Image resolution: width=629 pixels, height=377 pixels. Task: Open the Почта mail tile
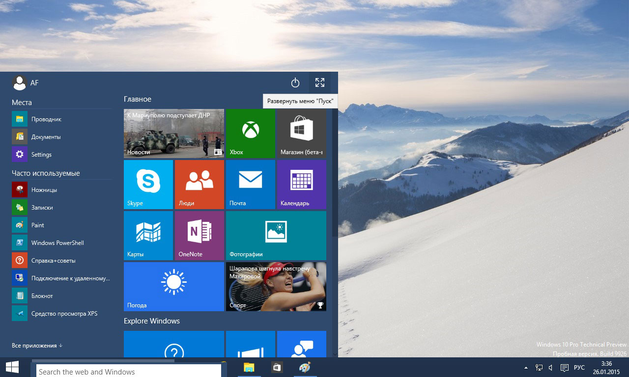point(250,185)
